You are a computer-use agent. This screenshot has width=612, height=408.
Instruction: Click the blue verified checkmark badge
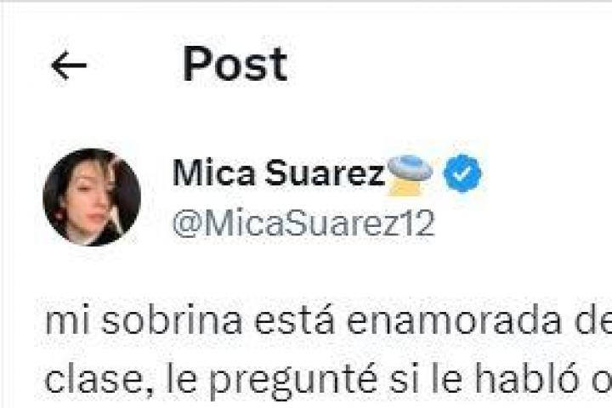click(x=462, y=173)
